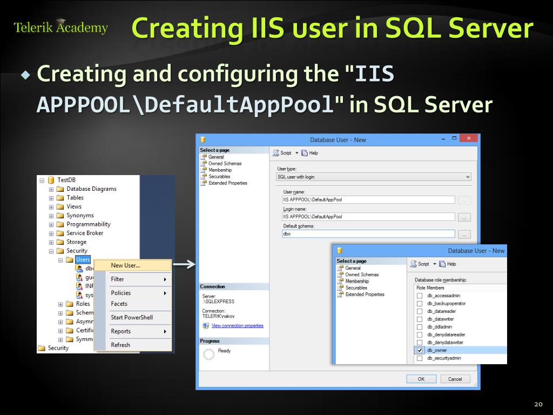
Task: Check the db_datawriter role checkbox
Action: click(420, 319)
